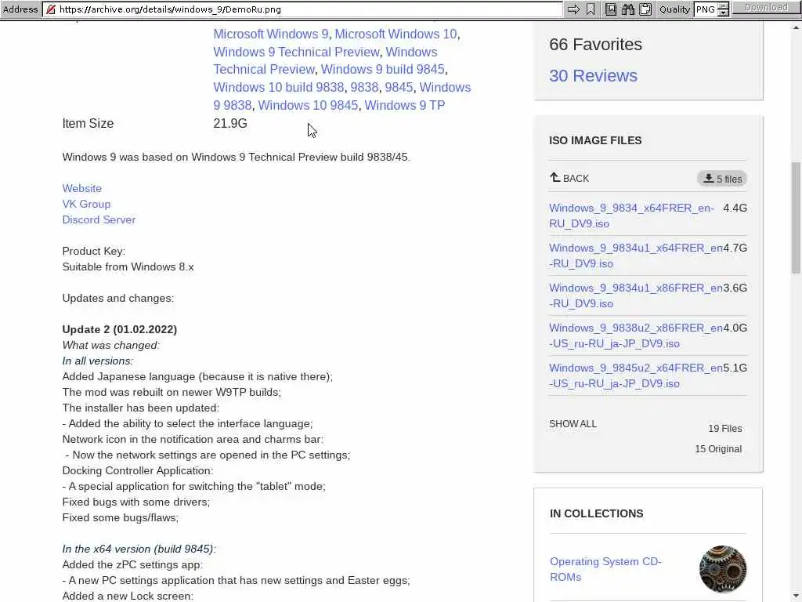Click the Item Size value 21.9G
802x602 pixels.
(230, 123)
